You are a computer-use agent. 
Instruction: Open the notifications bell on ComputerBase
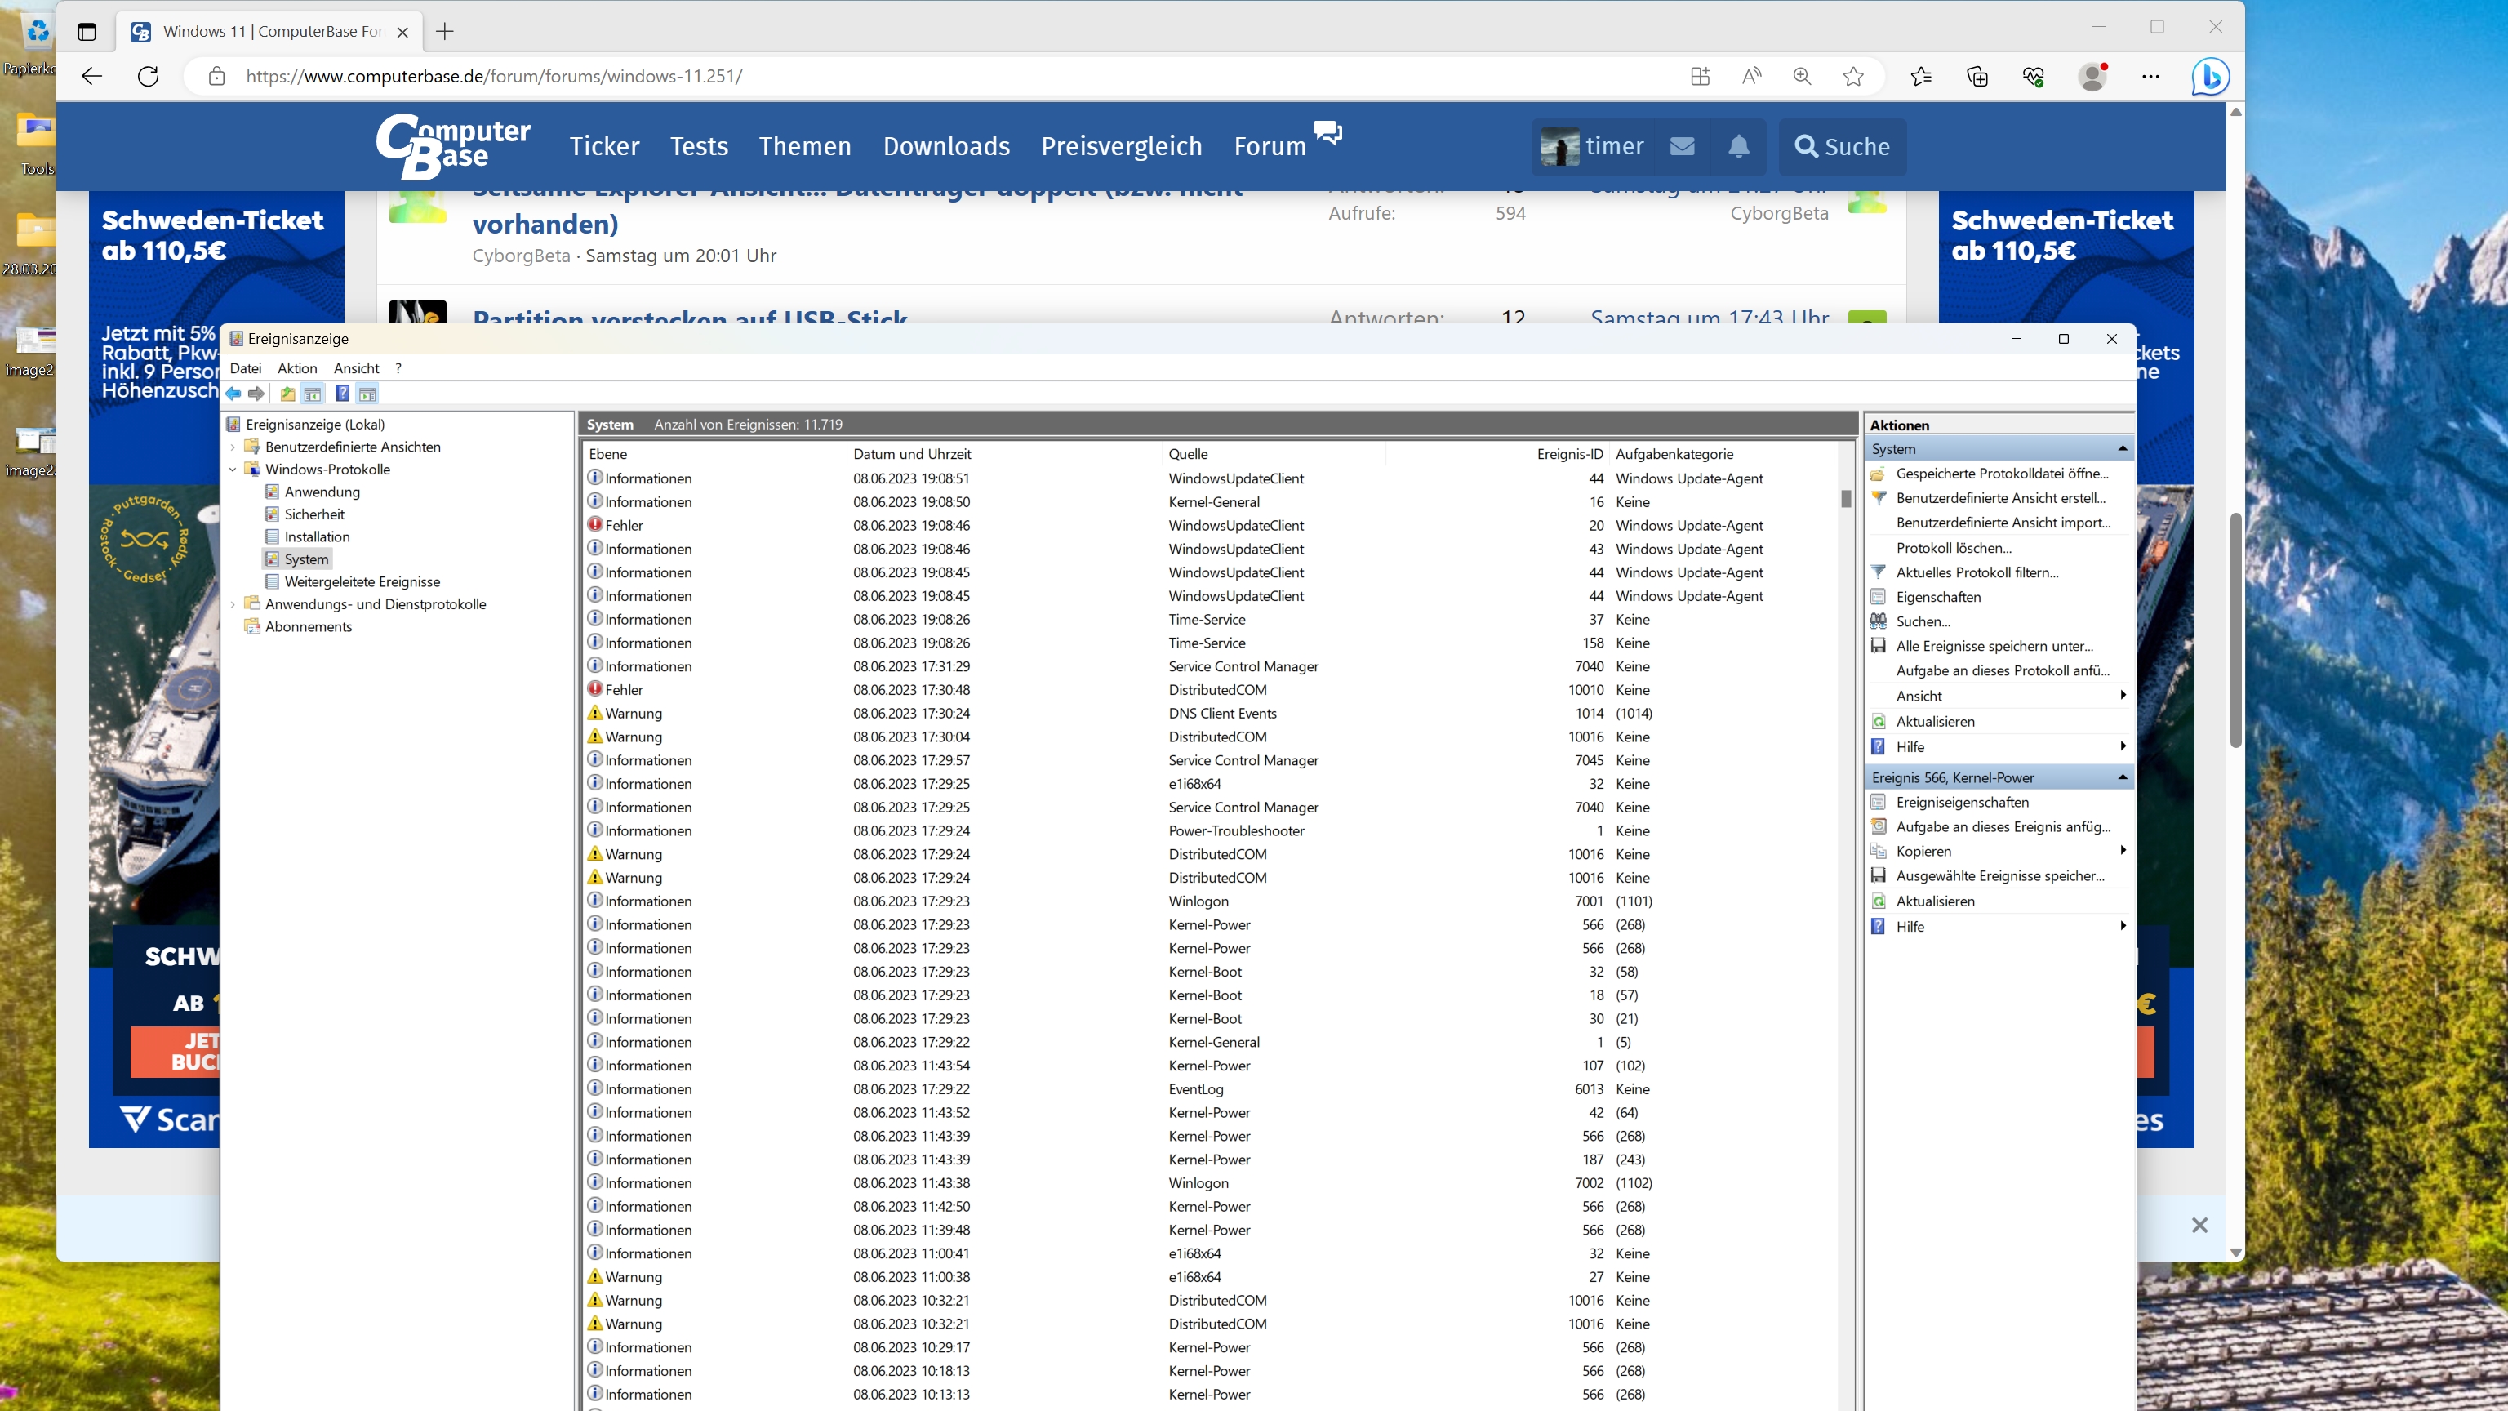tap(1738, 146)
